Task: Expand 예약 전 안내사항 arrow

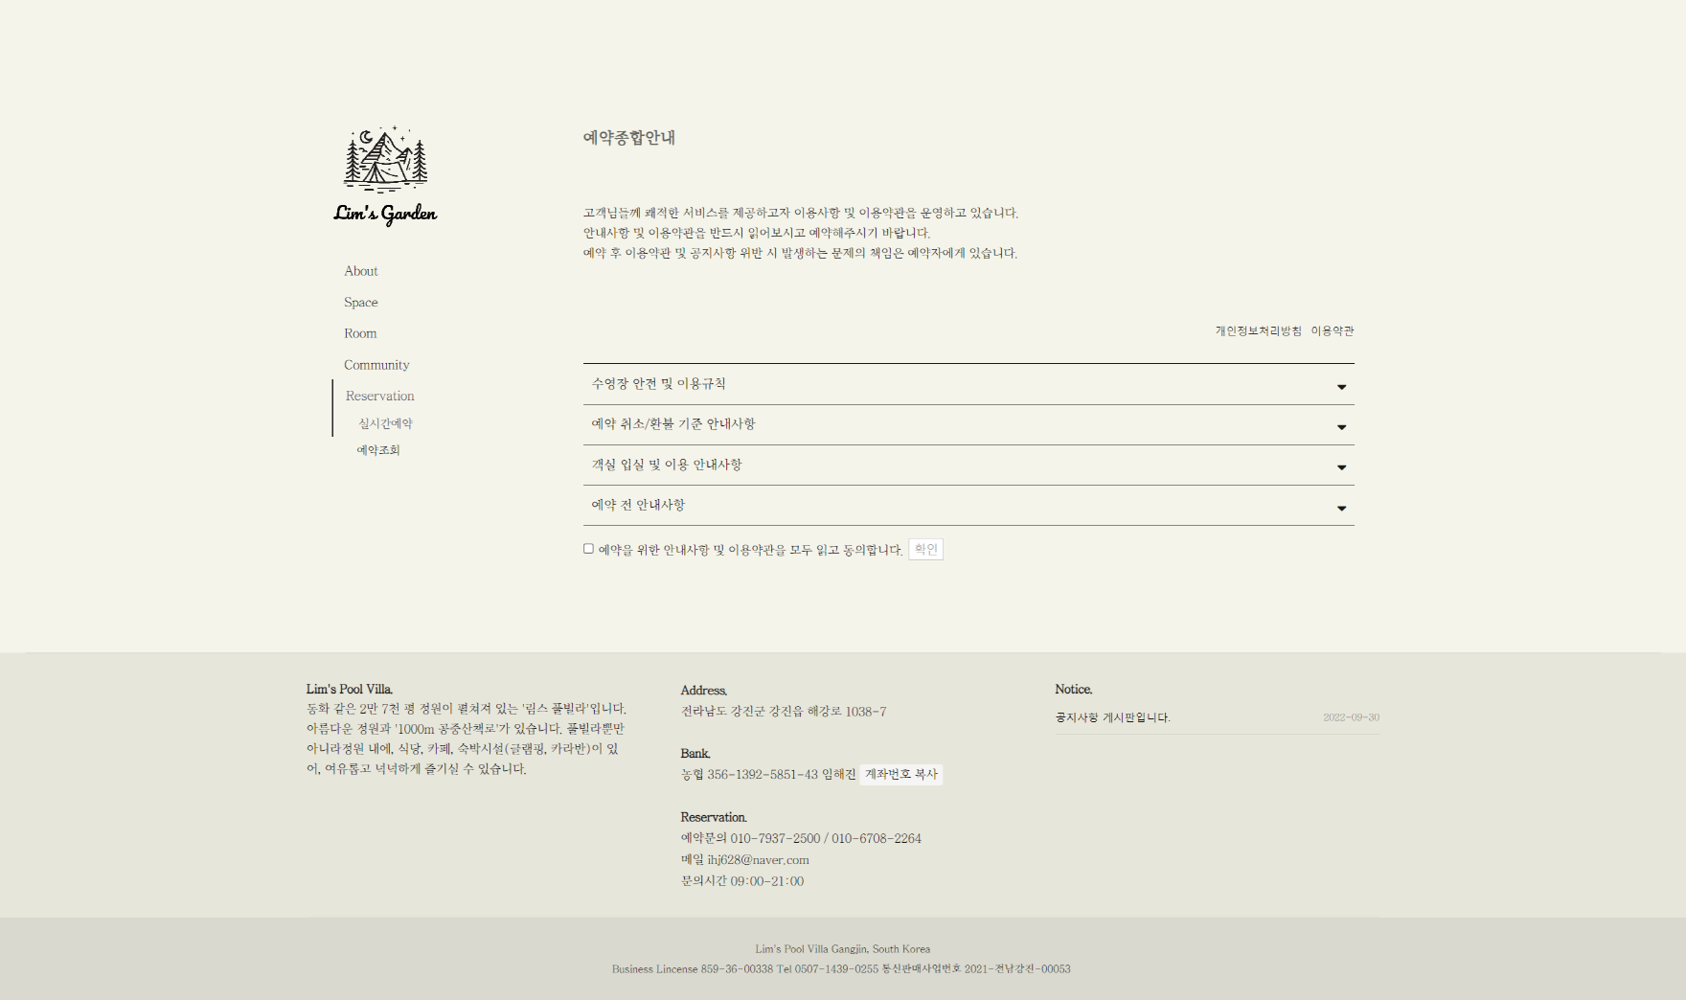Action: [1341, 509]
